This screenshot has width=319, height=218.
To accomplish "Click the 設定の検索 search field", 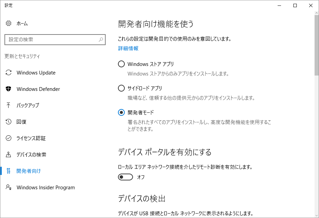I will point(55,39).
